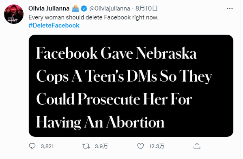Open the three-dot more options menu
243x159 pixels.
pyautogui.click(x=230, y=8)
